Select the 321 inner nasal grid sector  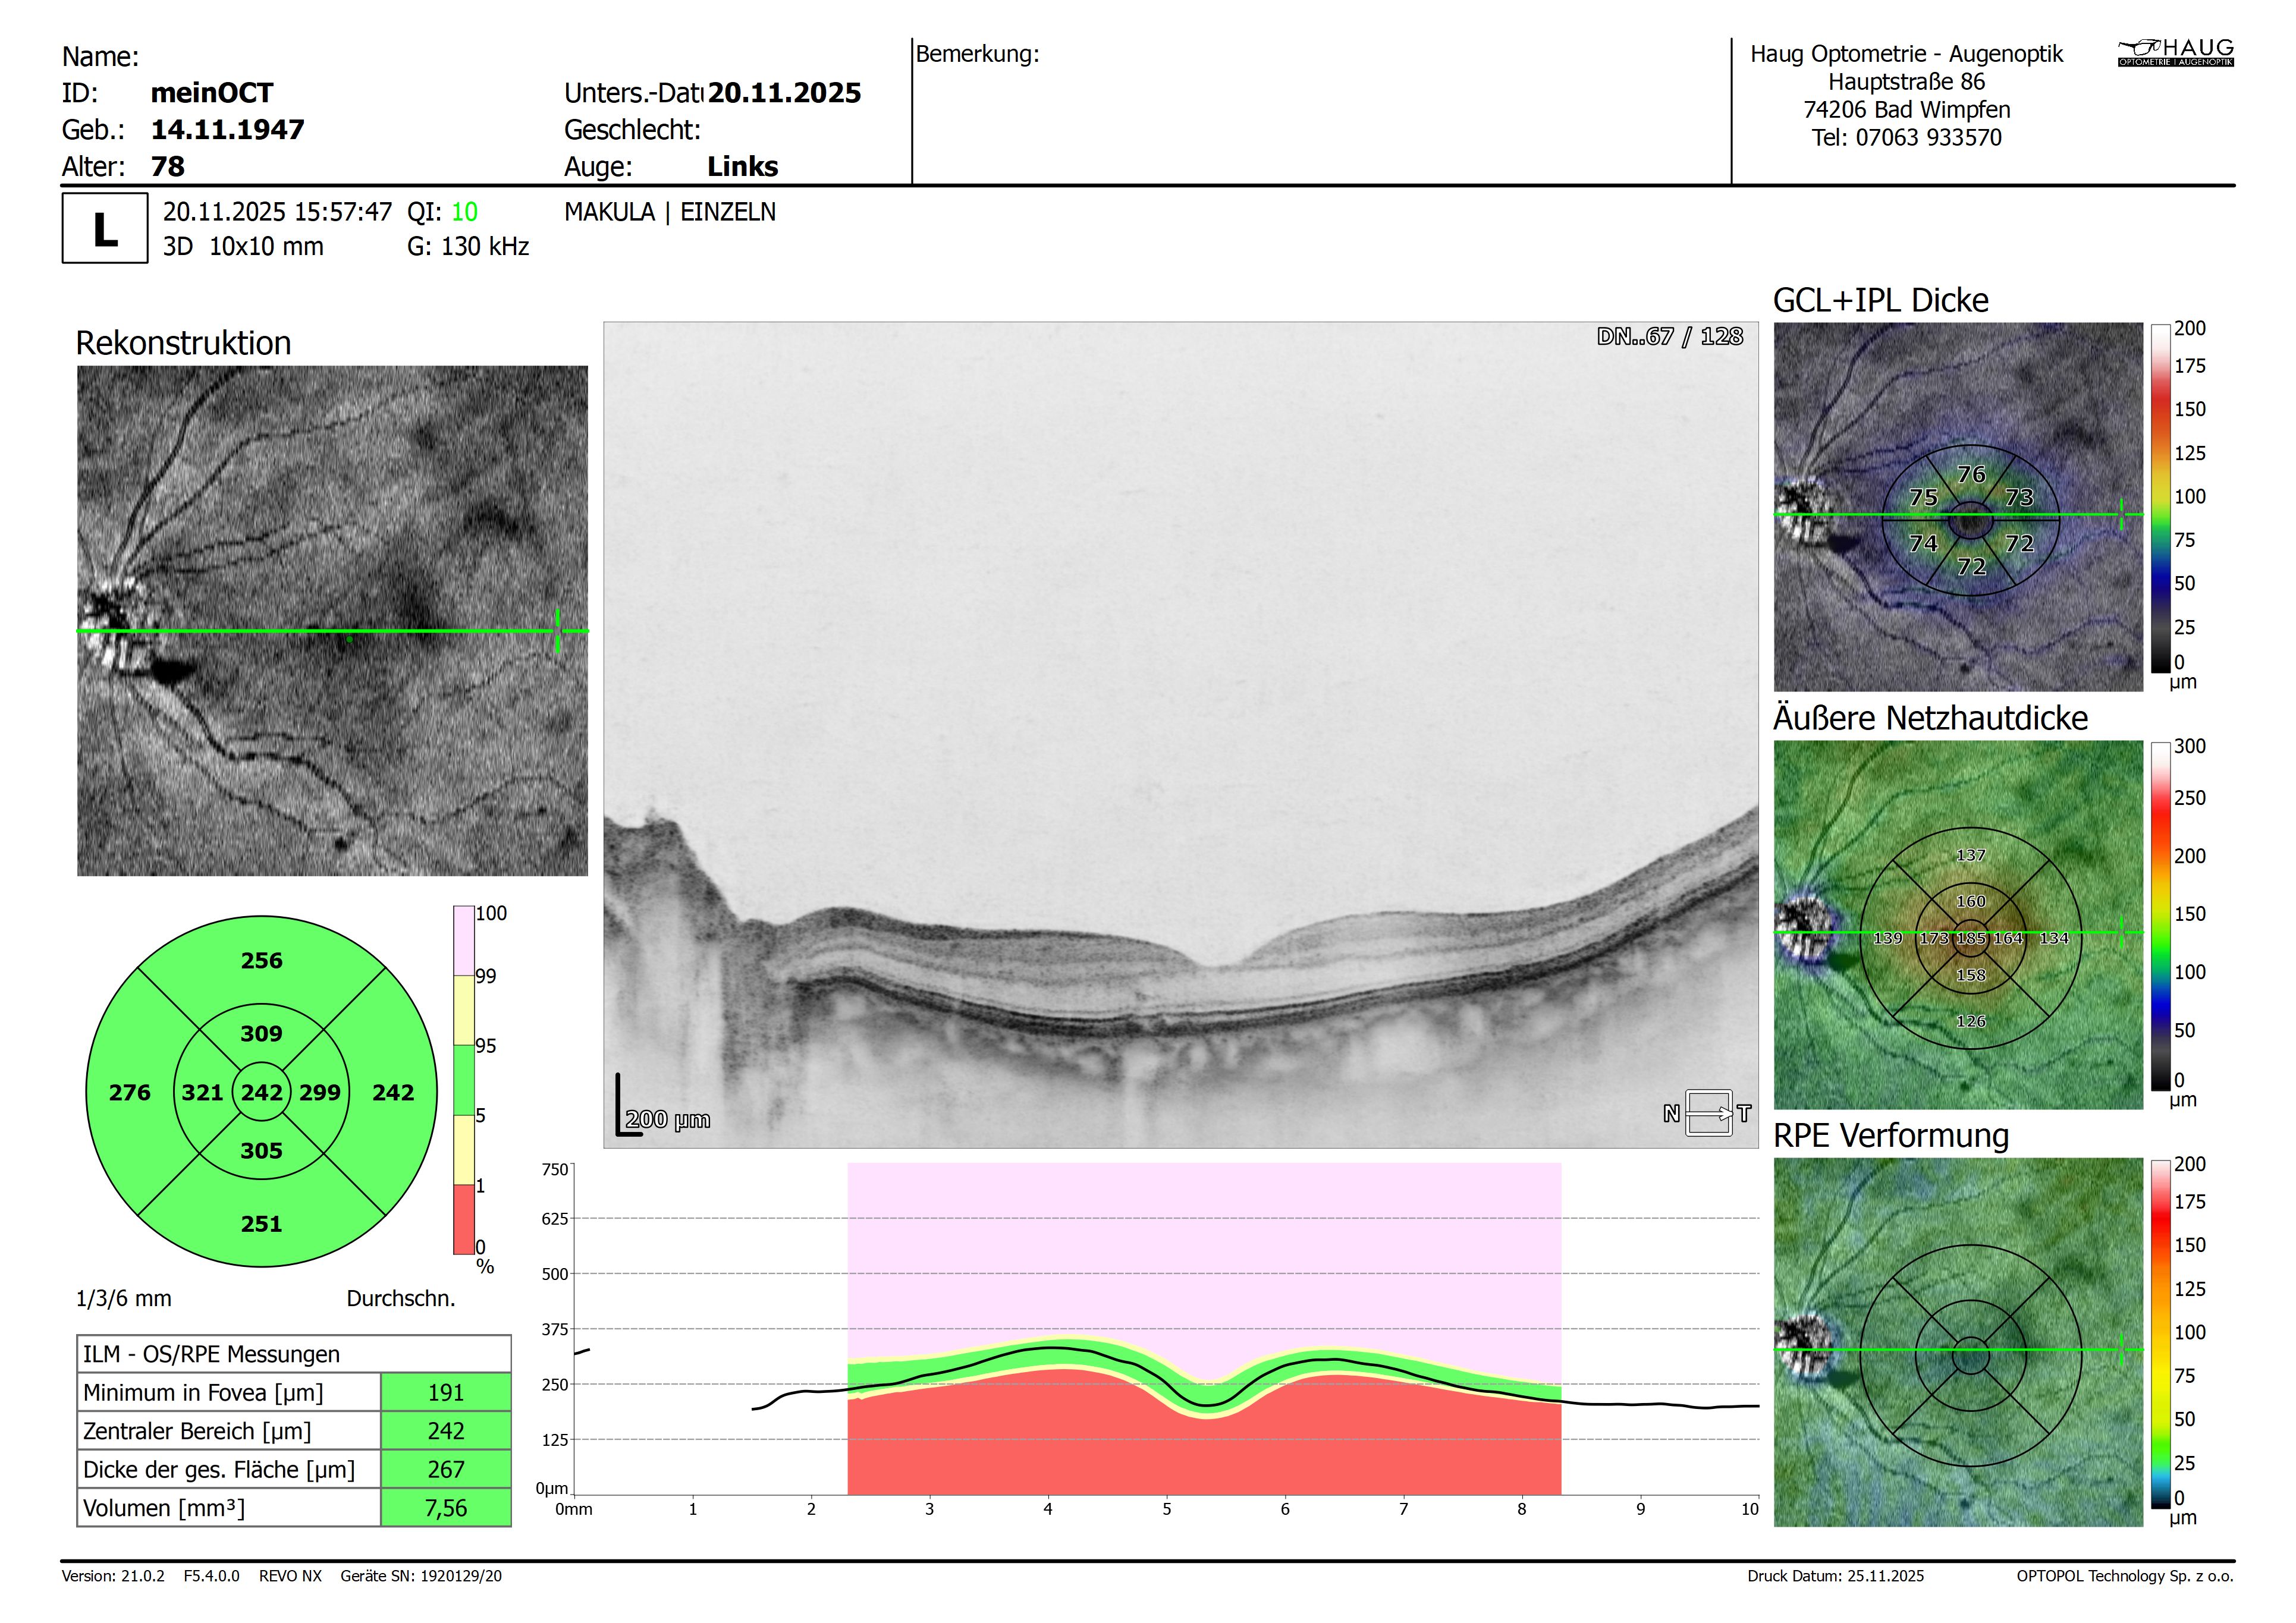(x=202, y=1092)
